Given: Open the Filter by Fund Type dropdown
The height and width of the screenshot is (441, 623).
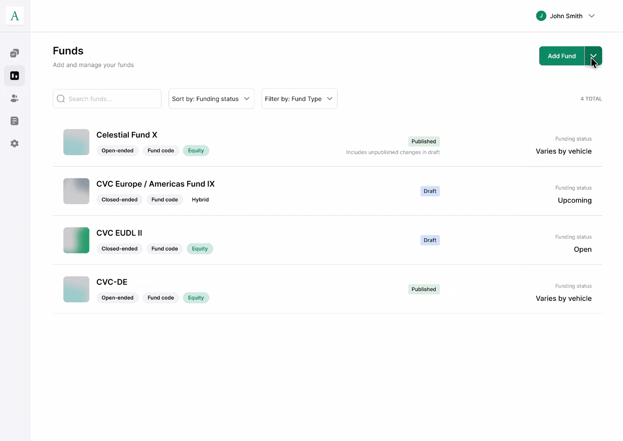Looking at the screenshot, I should click(299, 99).
